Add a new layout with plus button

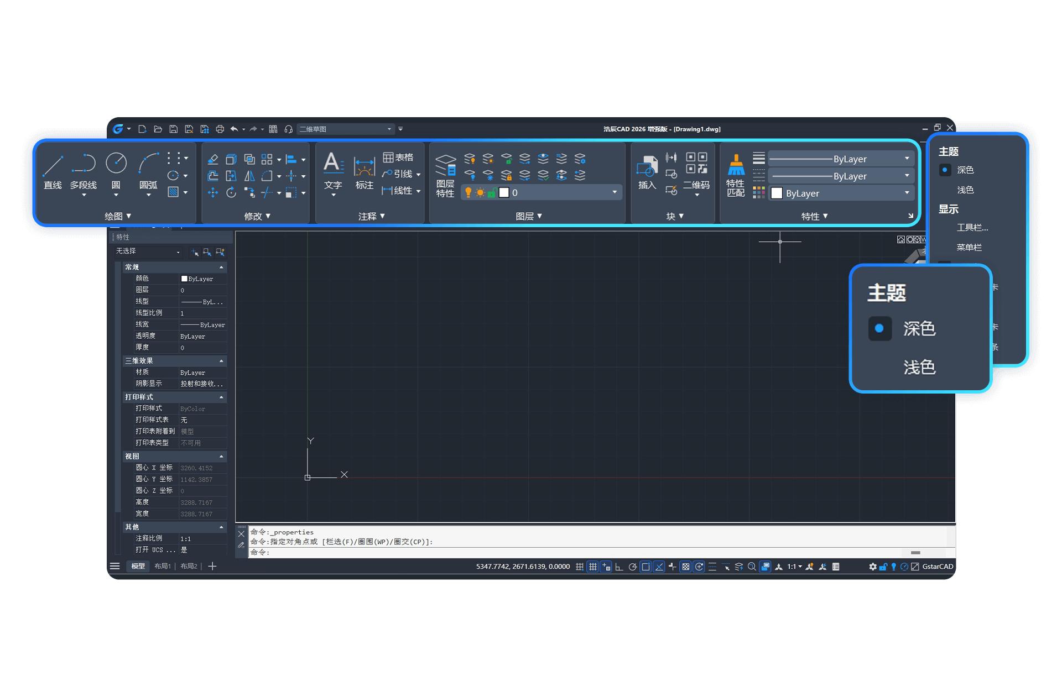tap(212, 566)
